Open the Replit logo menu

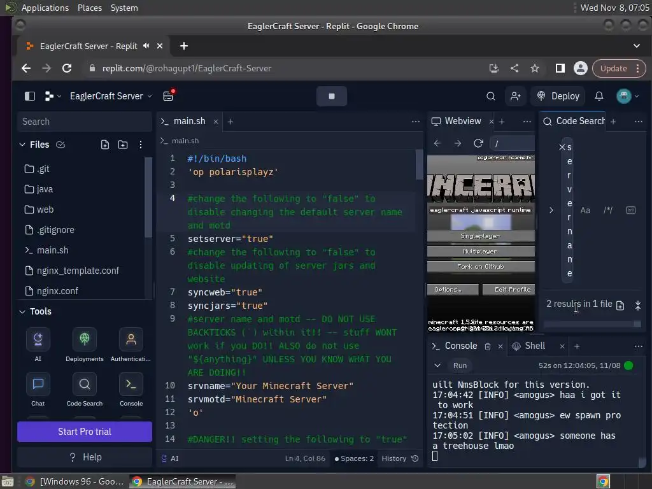[x=52, y=97]
